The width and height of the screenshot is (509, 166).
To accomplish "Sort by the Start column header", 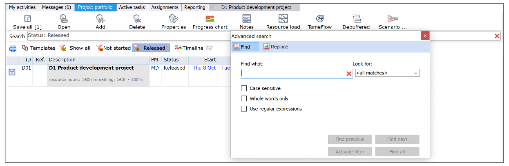I will coord(203,60).
